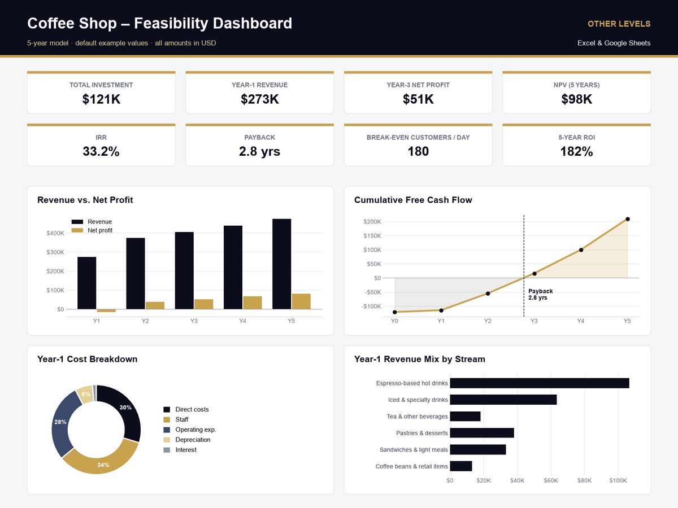Image resolution: width=678 pixels, height=508 pixels.
Task: Click the IRR 33.2% value
Action: point(101,151)
